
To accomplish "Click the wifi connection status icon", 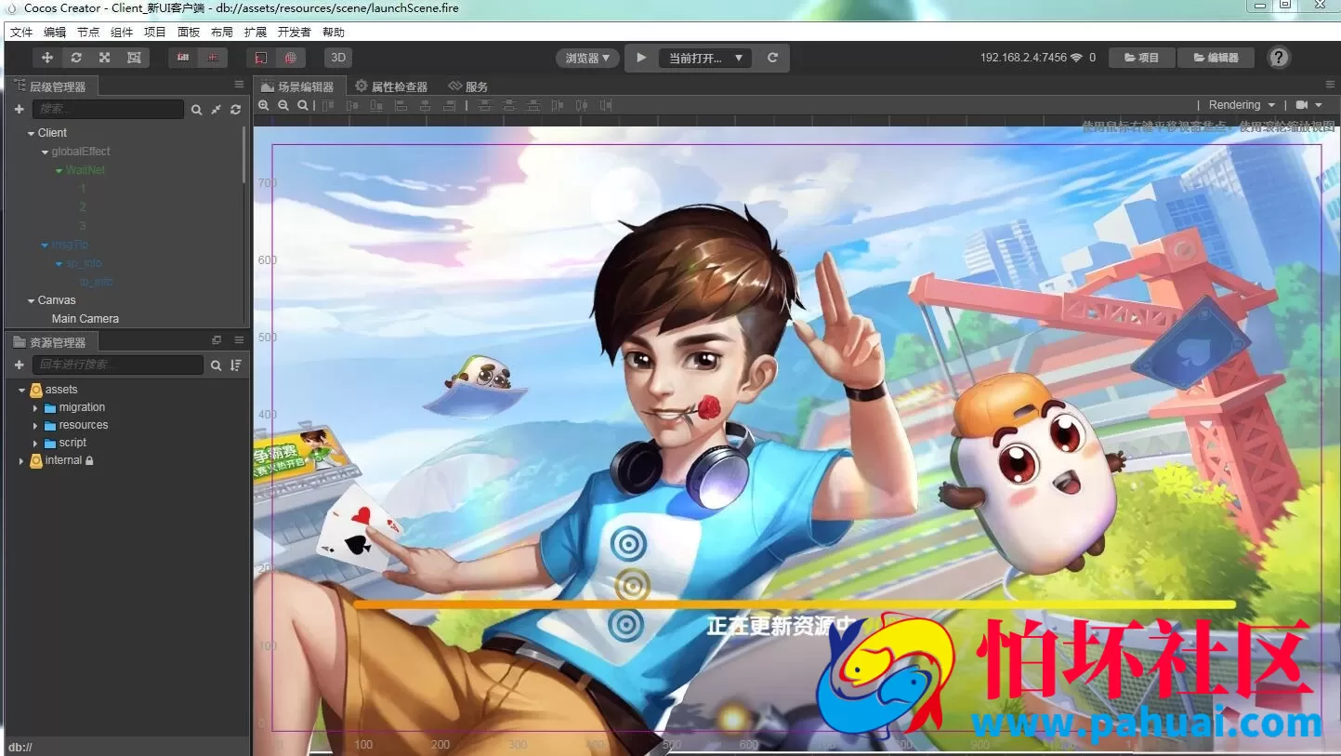I will 1077,58.
